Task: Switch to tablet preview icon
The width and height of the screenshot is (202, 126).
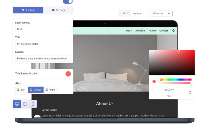Action: 25,104
